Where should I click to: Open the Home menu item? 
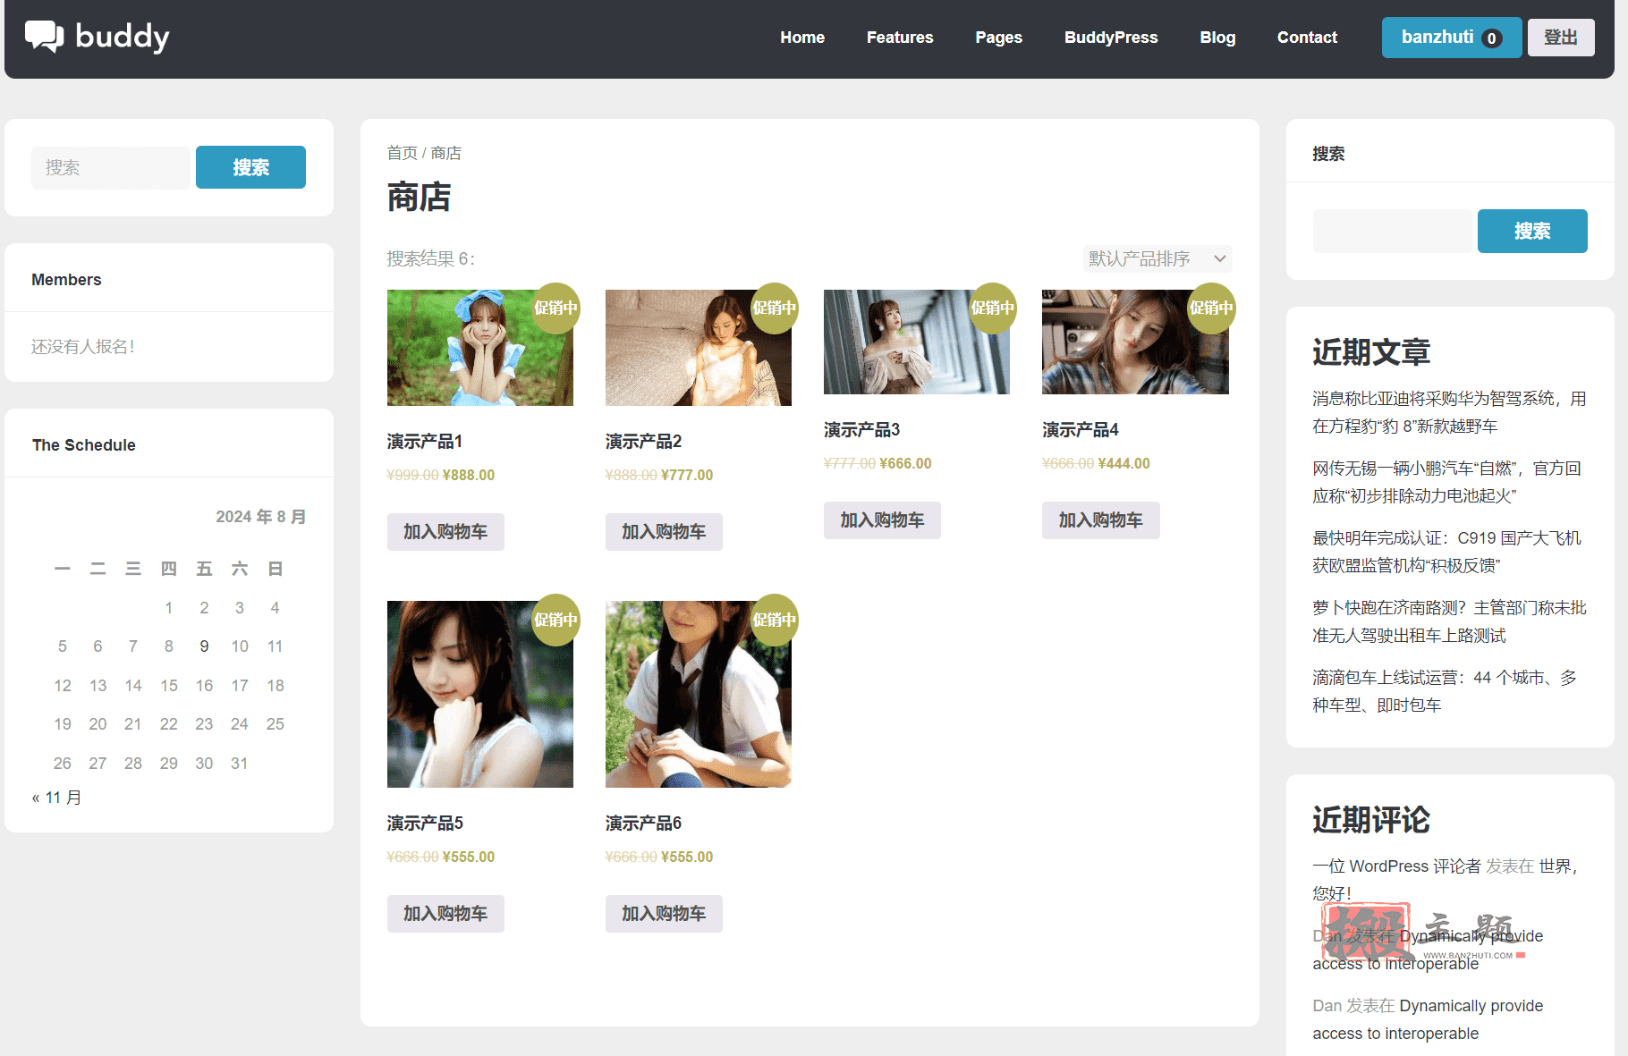pos(802,38)
